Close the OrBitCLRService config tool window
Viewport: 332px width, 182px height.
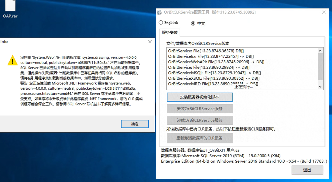pos(324,12)
